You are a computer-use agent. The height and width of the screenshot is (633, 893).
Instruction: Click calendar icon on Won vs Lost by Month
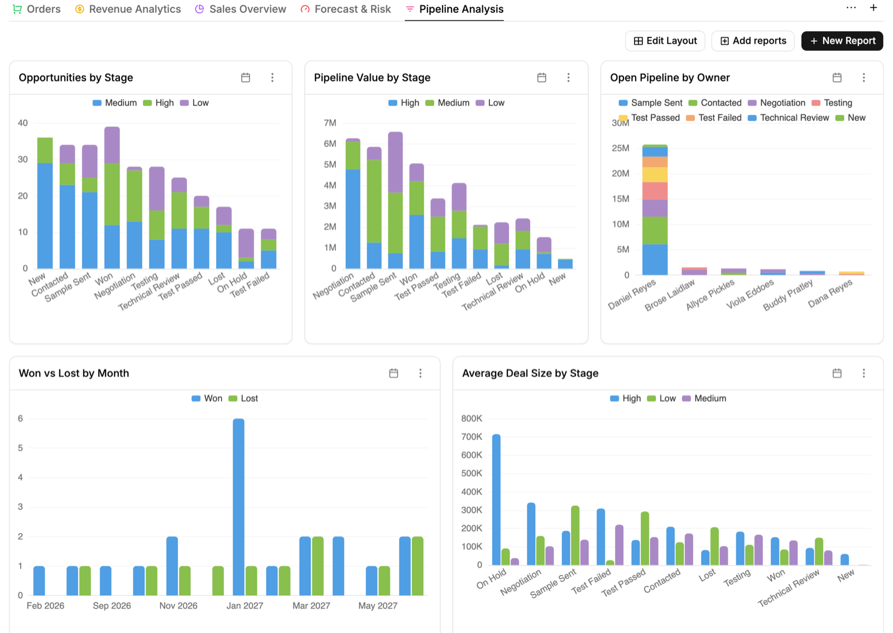tap(393, 373)
